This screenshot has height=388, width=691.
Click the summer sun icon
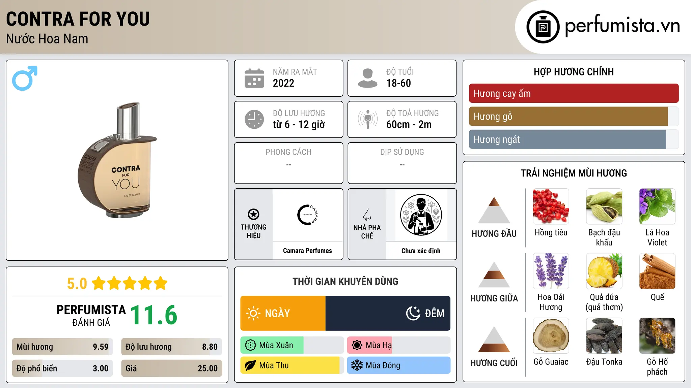[357, 345]
